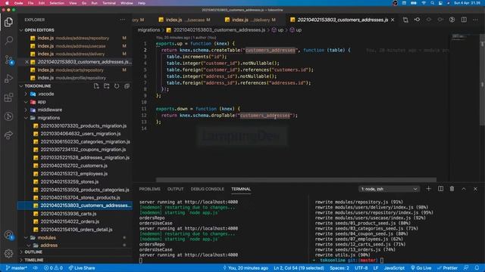The height and width of the screenshot is (272, 485).
Task: Kill the terminal with trash icon
Action: [452, 189]
